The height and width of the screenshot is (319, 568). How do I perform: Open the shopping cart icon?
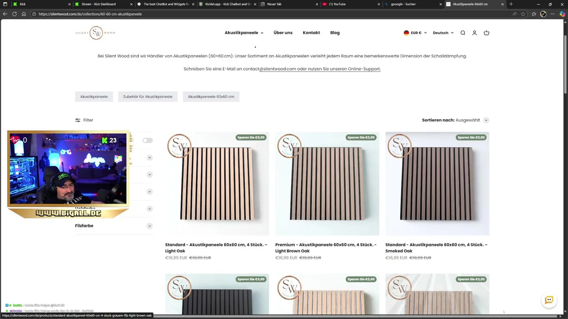pos(486,33)
